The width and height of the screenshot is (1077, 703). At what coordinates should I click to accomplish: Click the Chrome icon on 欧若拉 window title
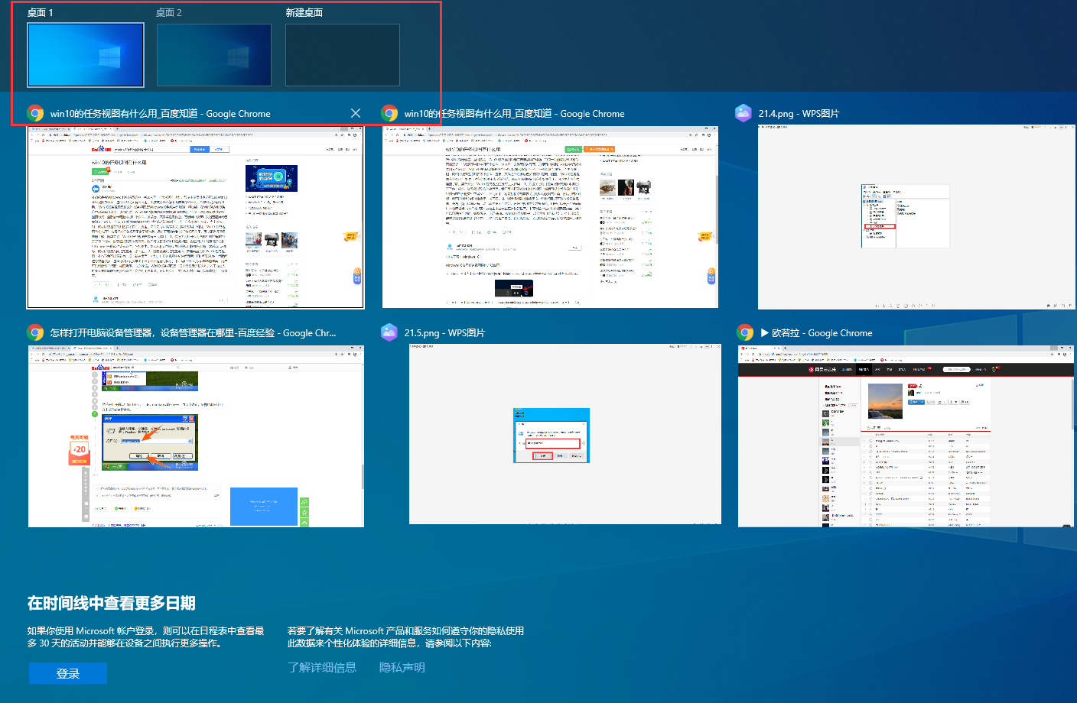pos(745,332)
